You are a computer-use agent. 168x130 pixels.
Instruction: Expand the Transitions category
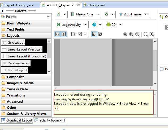point(26,95)
